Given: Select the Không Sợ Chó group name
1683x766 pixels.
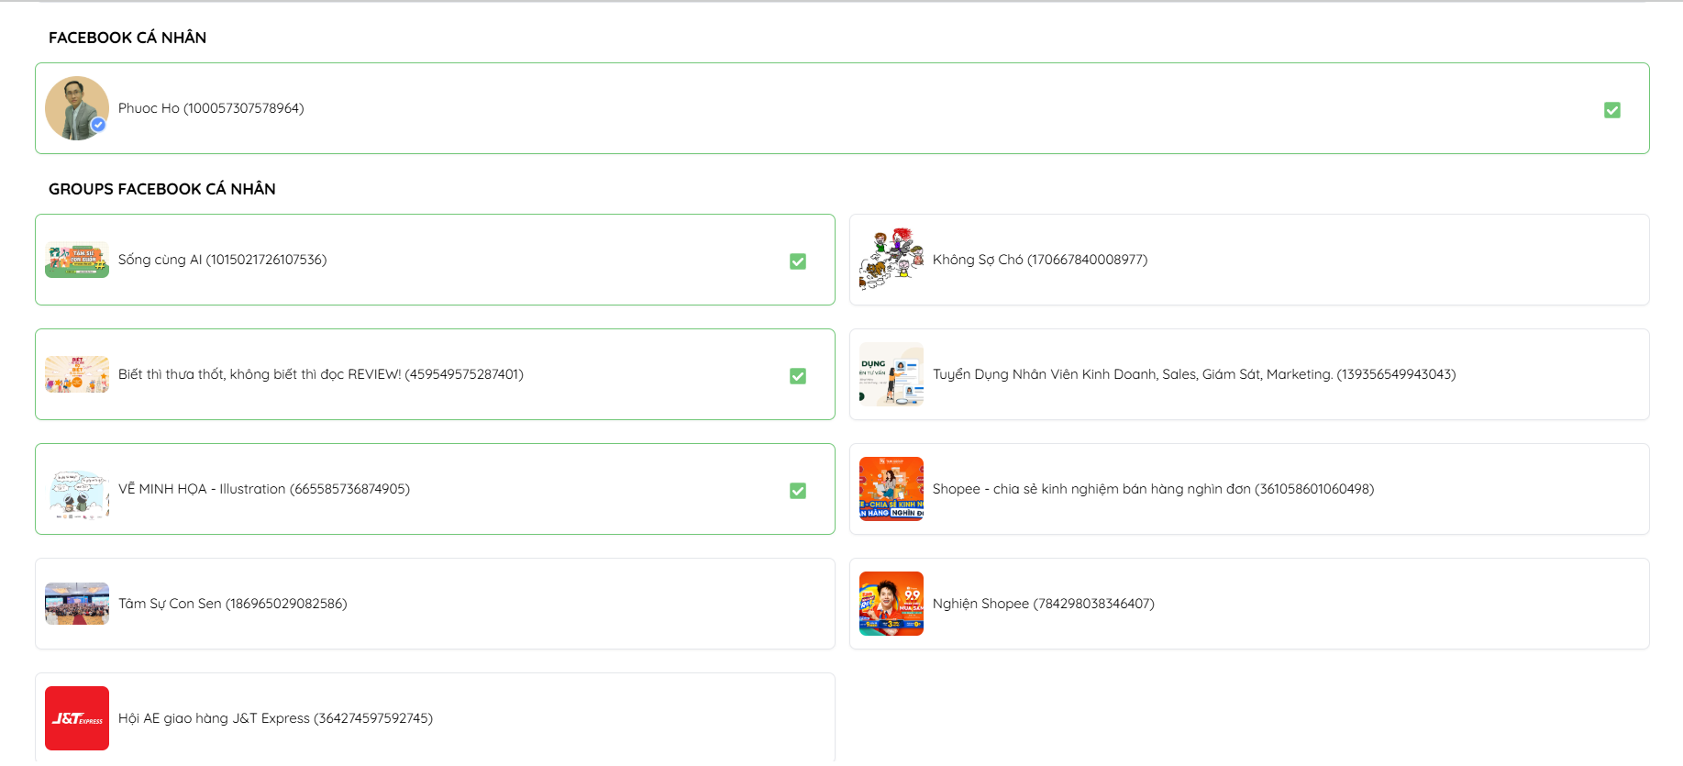Looking at the screenshot, I should click(1039, 260).
